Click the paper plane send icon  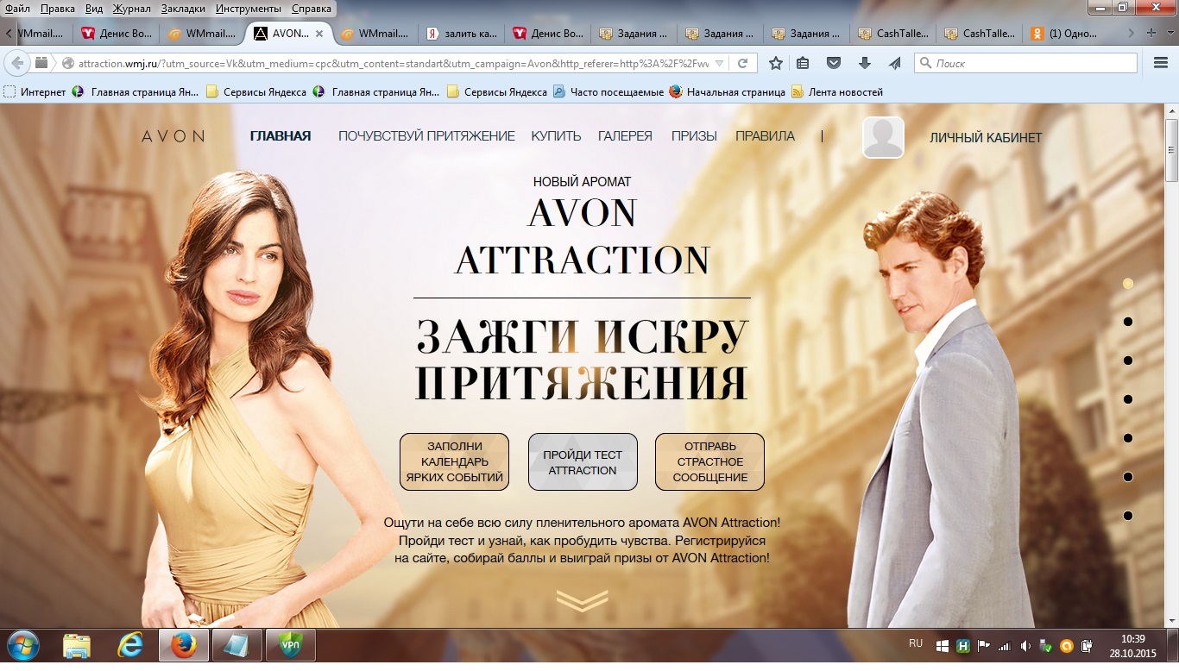pyautogui.click(x=893, y=63)
